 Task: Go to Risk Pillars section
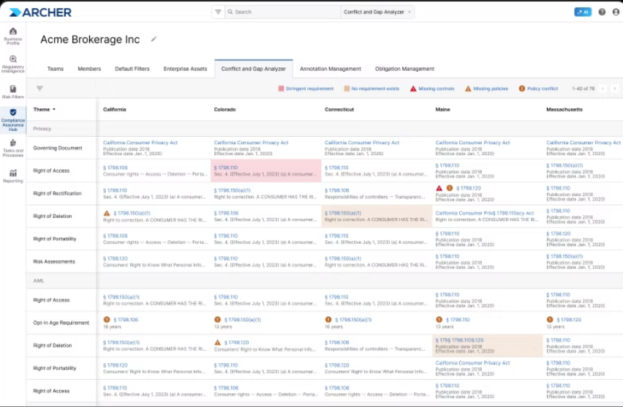(x=12, y=92)
